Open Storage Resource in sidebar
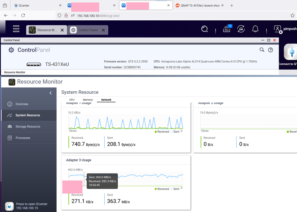297x212 pixels. [29, 127]
